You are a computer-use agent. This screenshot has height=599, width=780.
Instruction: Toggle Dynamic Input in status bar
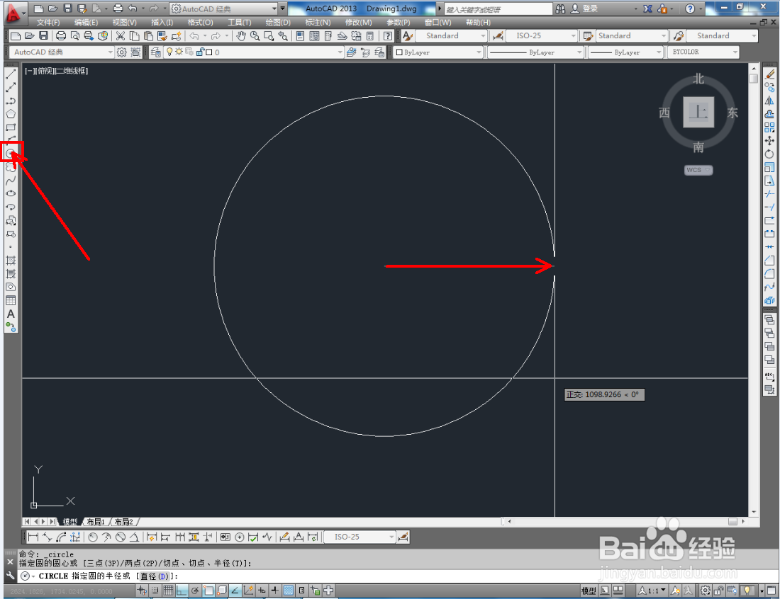(x=261, y=591)
